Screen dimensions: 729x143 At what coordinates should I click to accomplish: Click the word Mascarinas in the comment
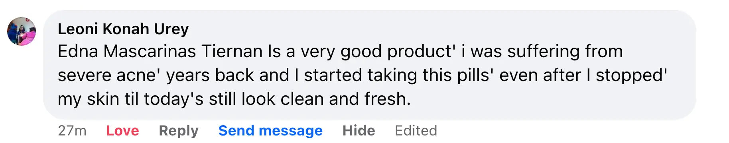point(150,52)
